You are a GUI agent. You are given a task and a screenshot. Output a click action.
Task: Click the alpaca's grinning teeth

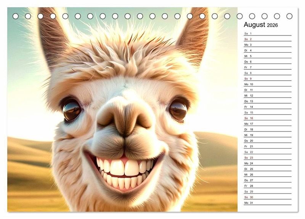(x=124, y=171)
